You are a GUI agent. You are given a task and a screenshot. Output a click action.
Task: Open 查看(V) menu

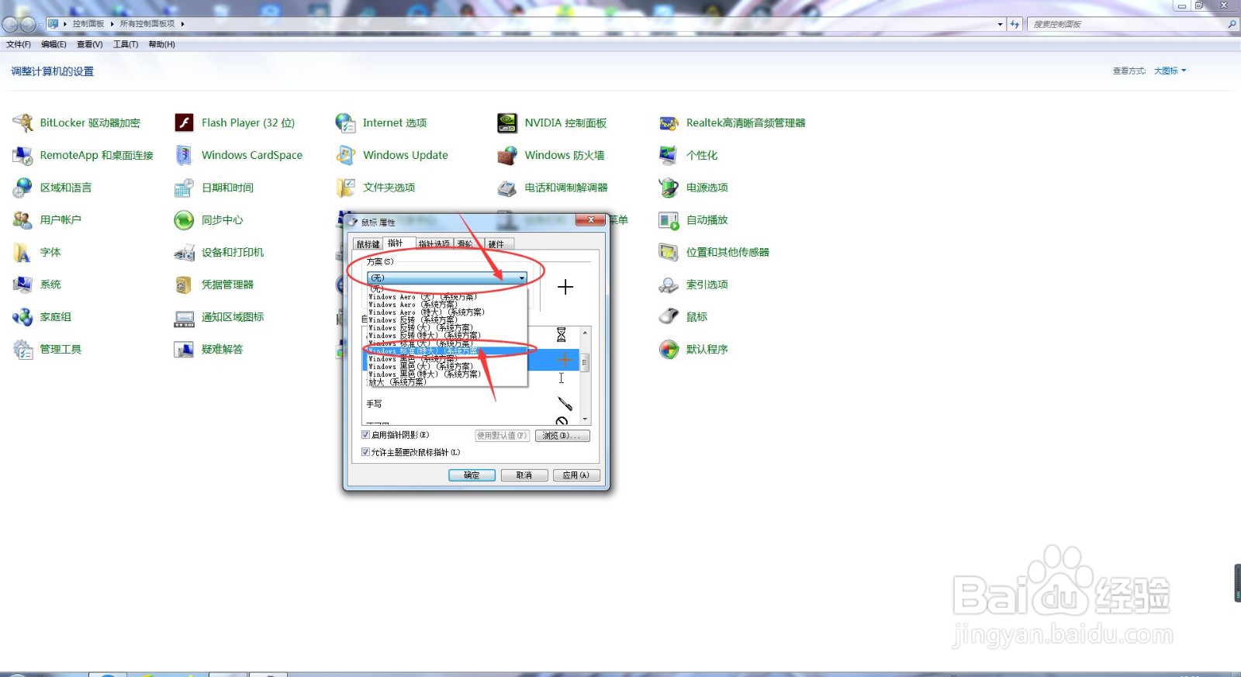(x=89, y=44)
